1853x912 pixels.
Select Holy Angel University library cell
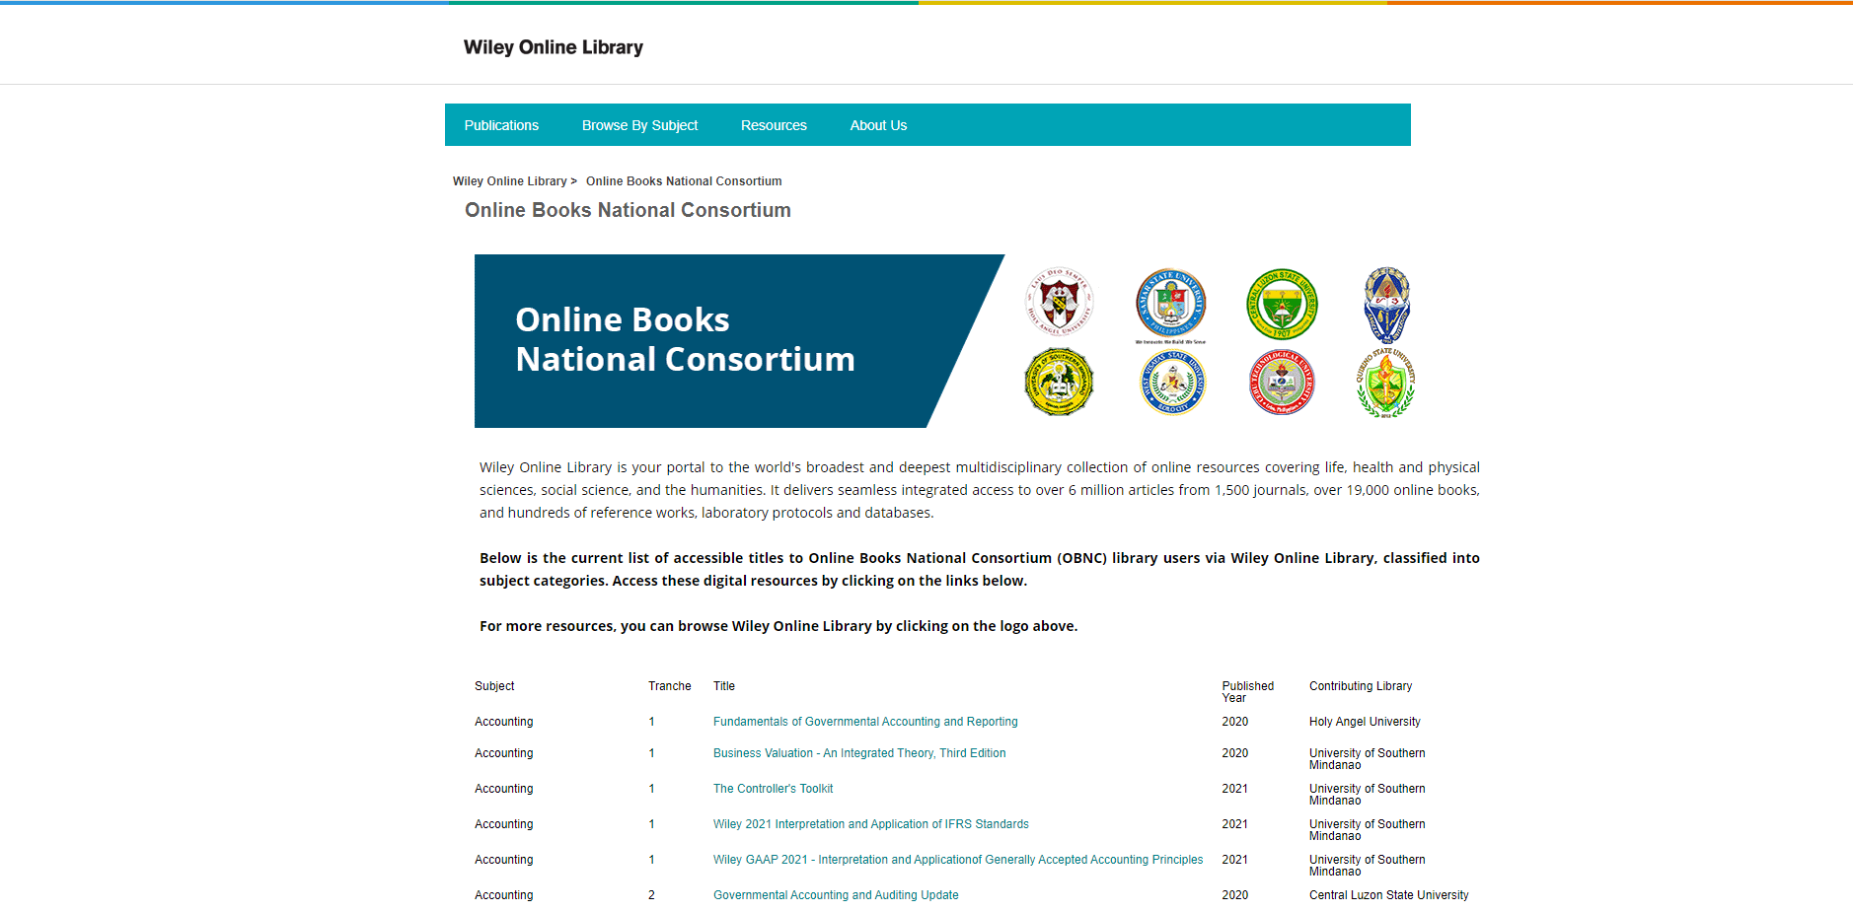(x=1365, y=722)
